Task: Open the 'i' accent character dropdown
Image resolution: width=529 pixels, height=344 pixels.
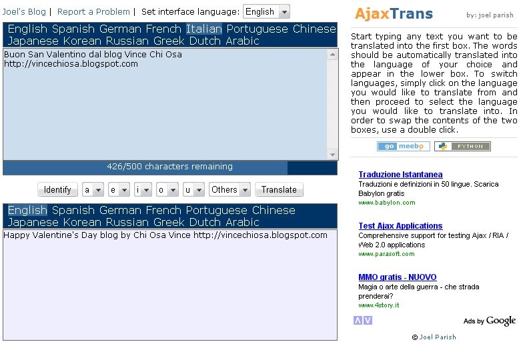Action: 143,190
